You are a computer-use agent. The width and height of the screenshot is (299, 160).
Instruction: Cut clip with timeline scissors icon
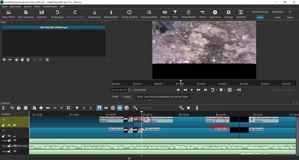point(12,108)
